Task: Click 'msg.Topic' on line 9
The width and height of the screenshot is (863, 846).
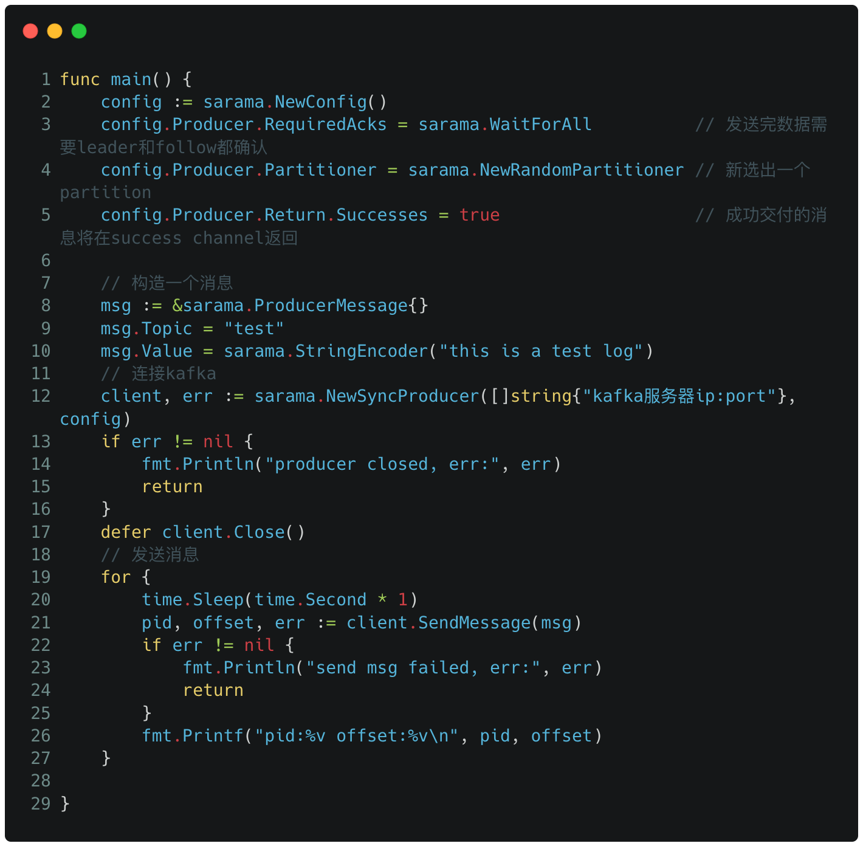Action: coord(146,329)
